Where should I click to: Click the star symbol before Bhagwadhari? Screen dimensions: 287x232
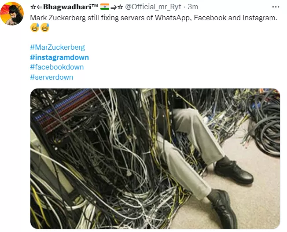[x=33, y=7]
